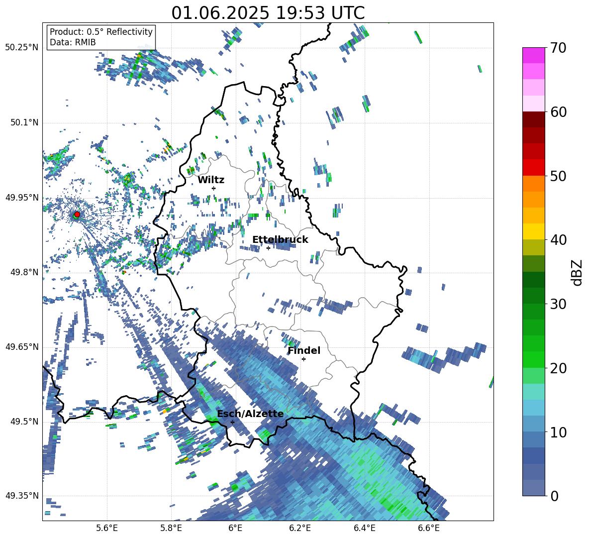
Task: Click the yellow colorbar segment above 40
Action: tap(533, 231)
